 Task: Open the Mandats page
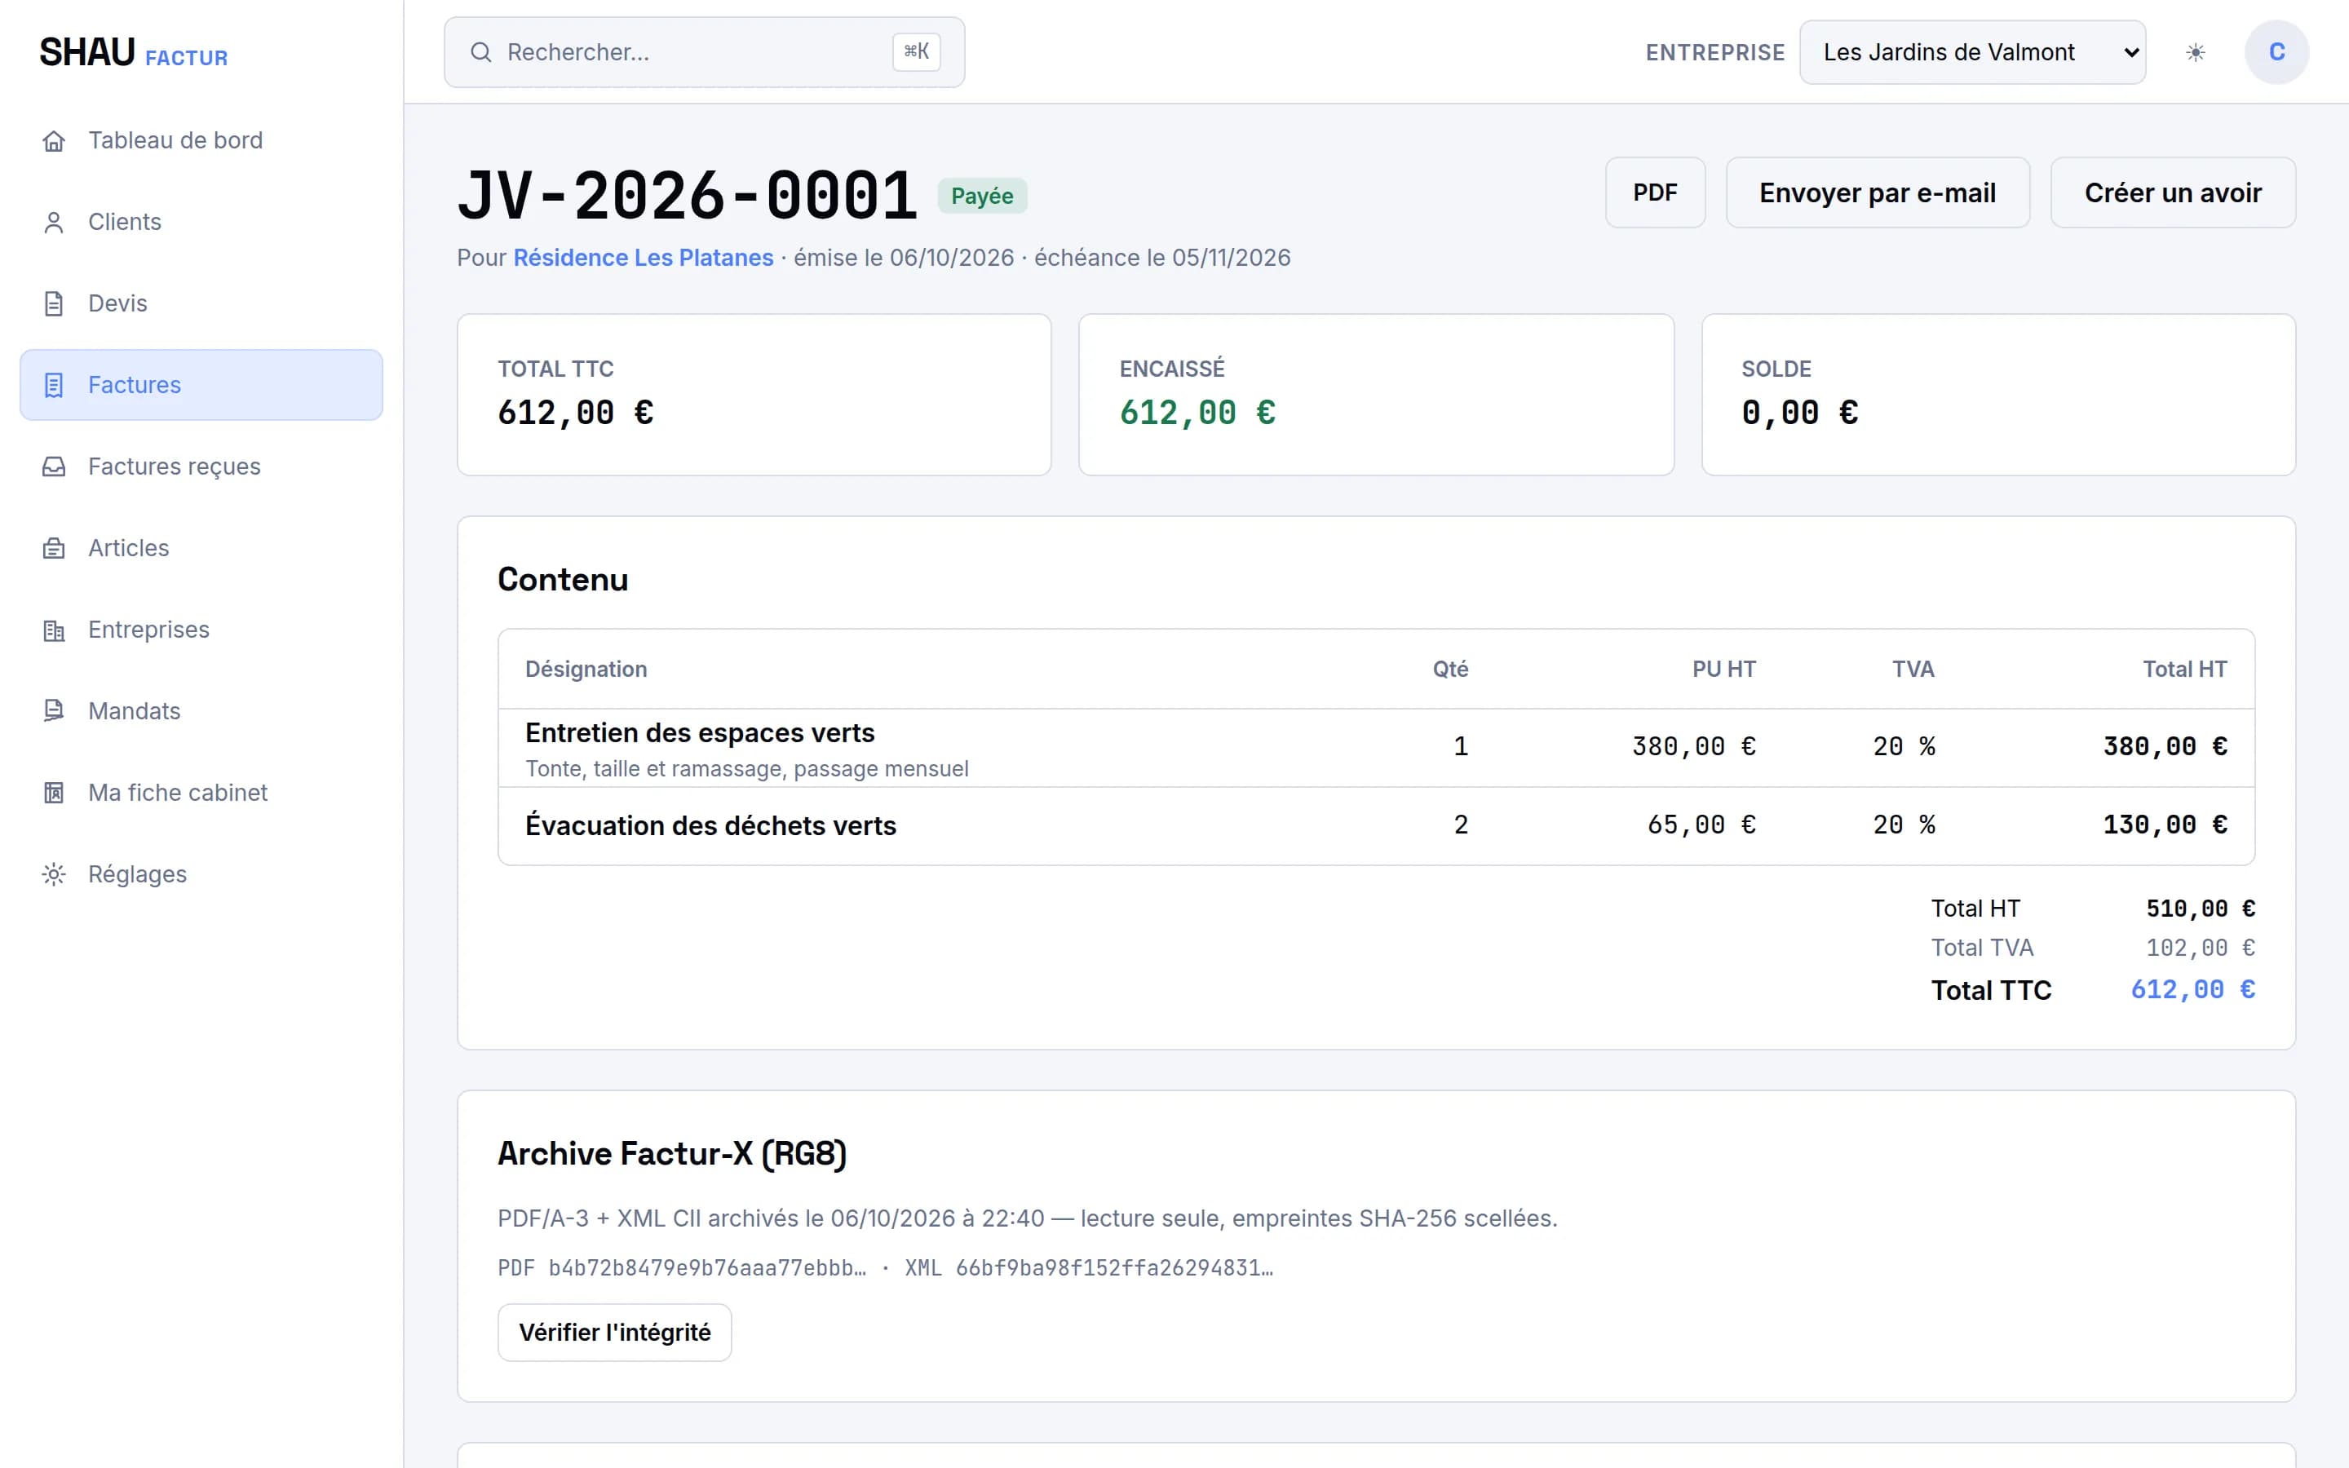201,712
